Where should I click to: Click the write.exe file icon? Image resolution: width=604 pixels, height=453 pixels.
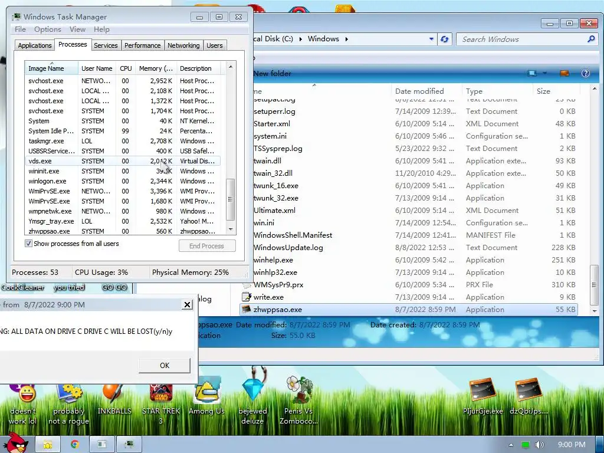point(246,297)
